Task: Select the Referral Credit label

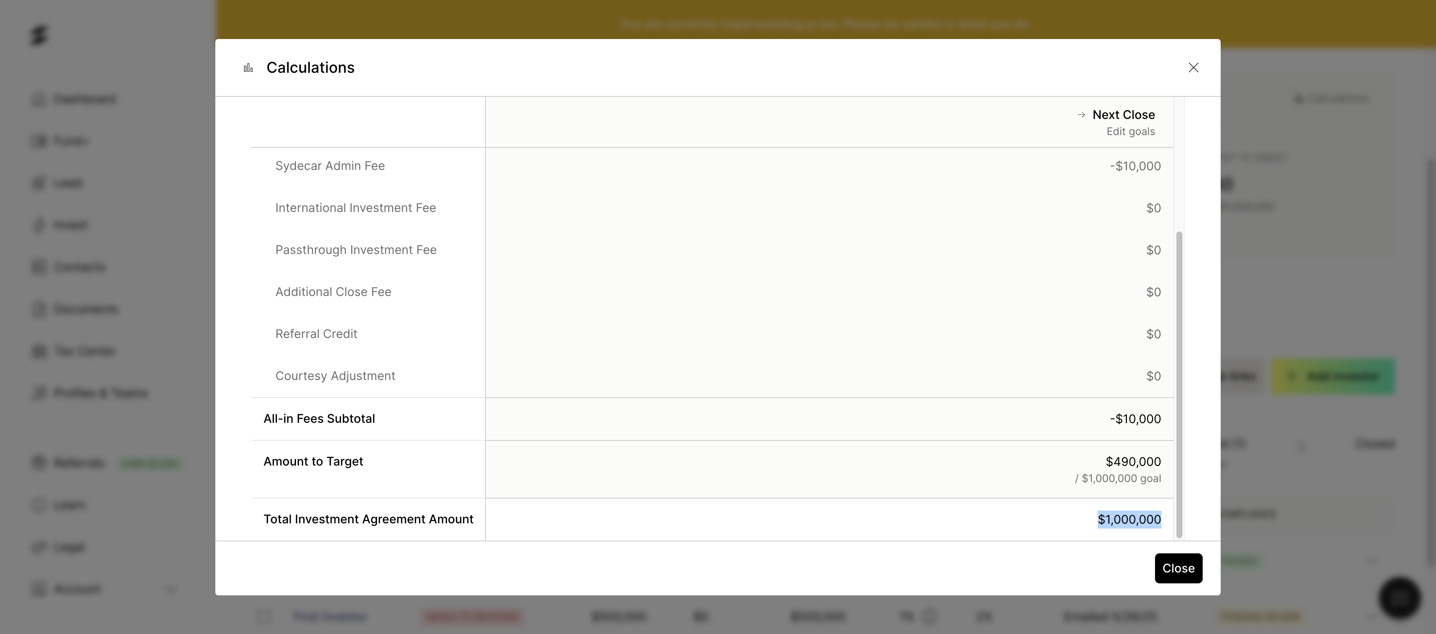Action: (316, 334)
